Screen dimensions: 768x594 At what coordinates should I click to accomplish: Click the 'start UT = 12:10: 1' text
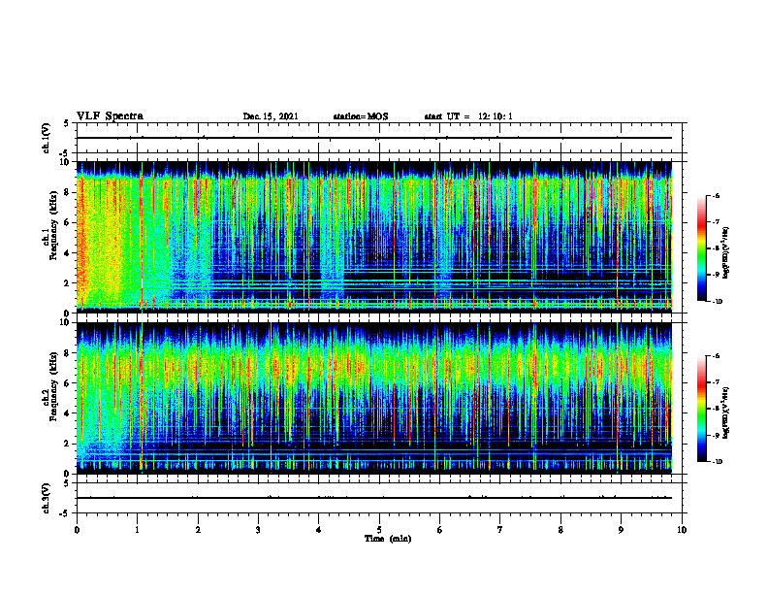click(x=468, y=116)
